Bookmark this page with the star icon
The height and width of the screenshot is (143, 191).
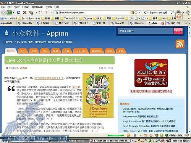coord(136,13)
